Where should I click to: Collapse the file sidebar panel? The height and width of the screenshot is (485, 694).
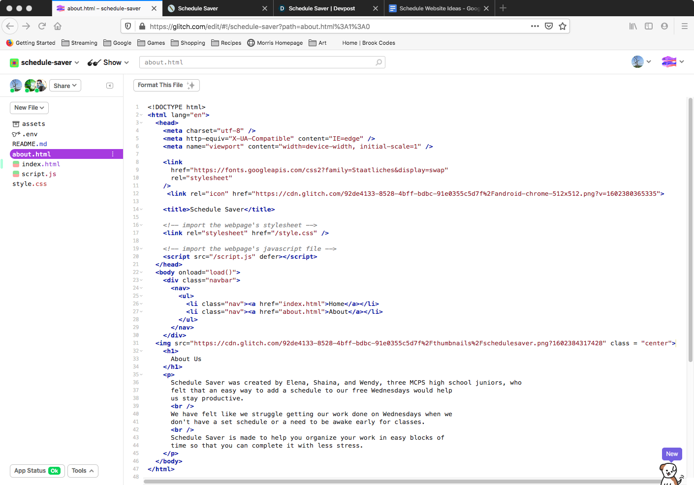coord(110,86)
